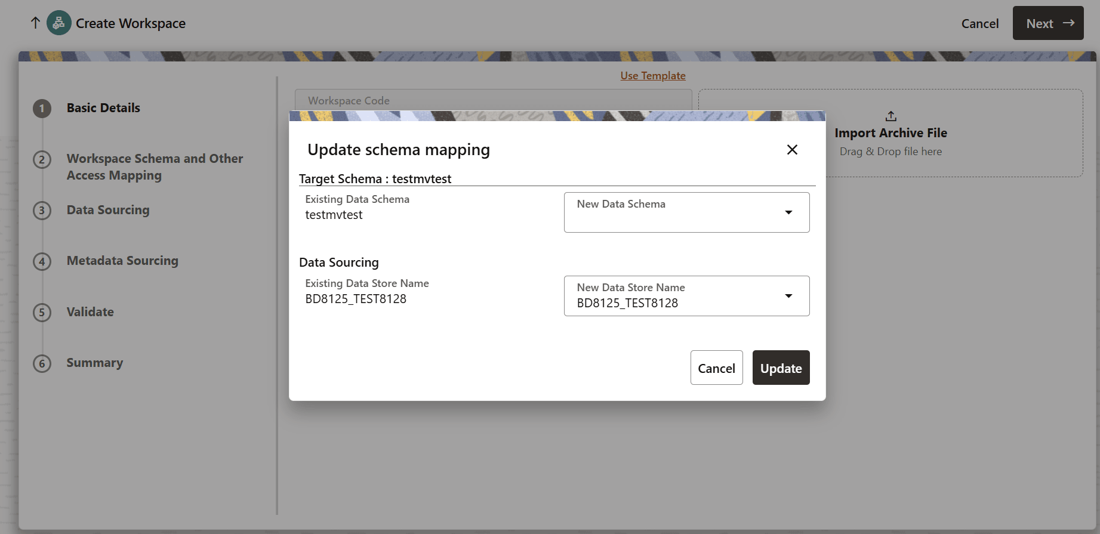Click Cancel at the top right

[979, 23]
